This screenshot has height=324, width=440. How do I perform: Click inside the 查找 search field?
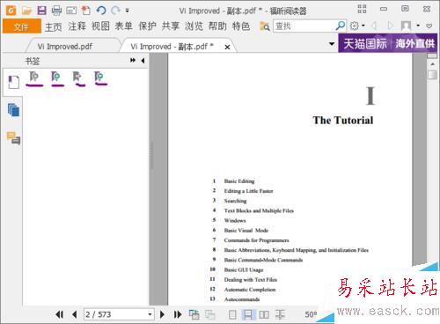(304, 26)
